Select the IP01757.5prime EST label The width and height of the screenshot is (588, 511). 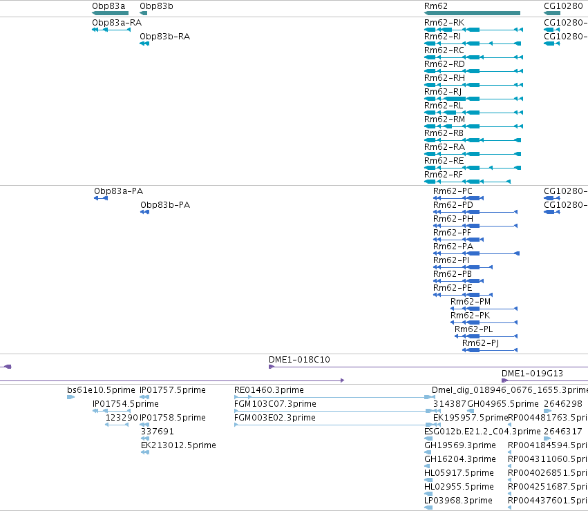[173, 390]
